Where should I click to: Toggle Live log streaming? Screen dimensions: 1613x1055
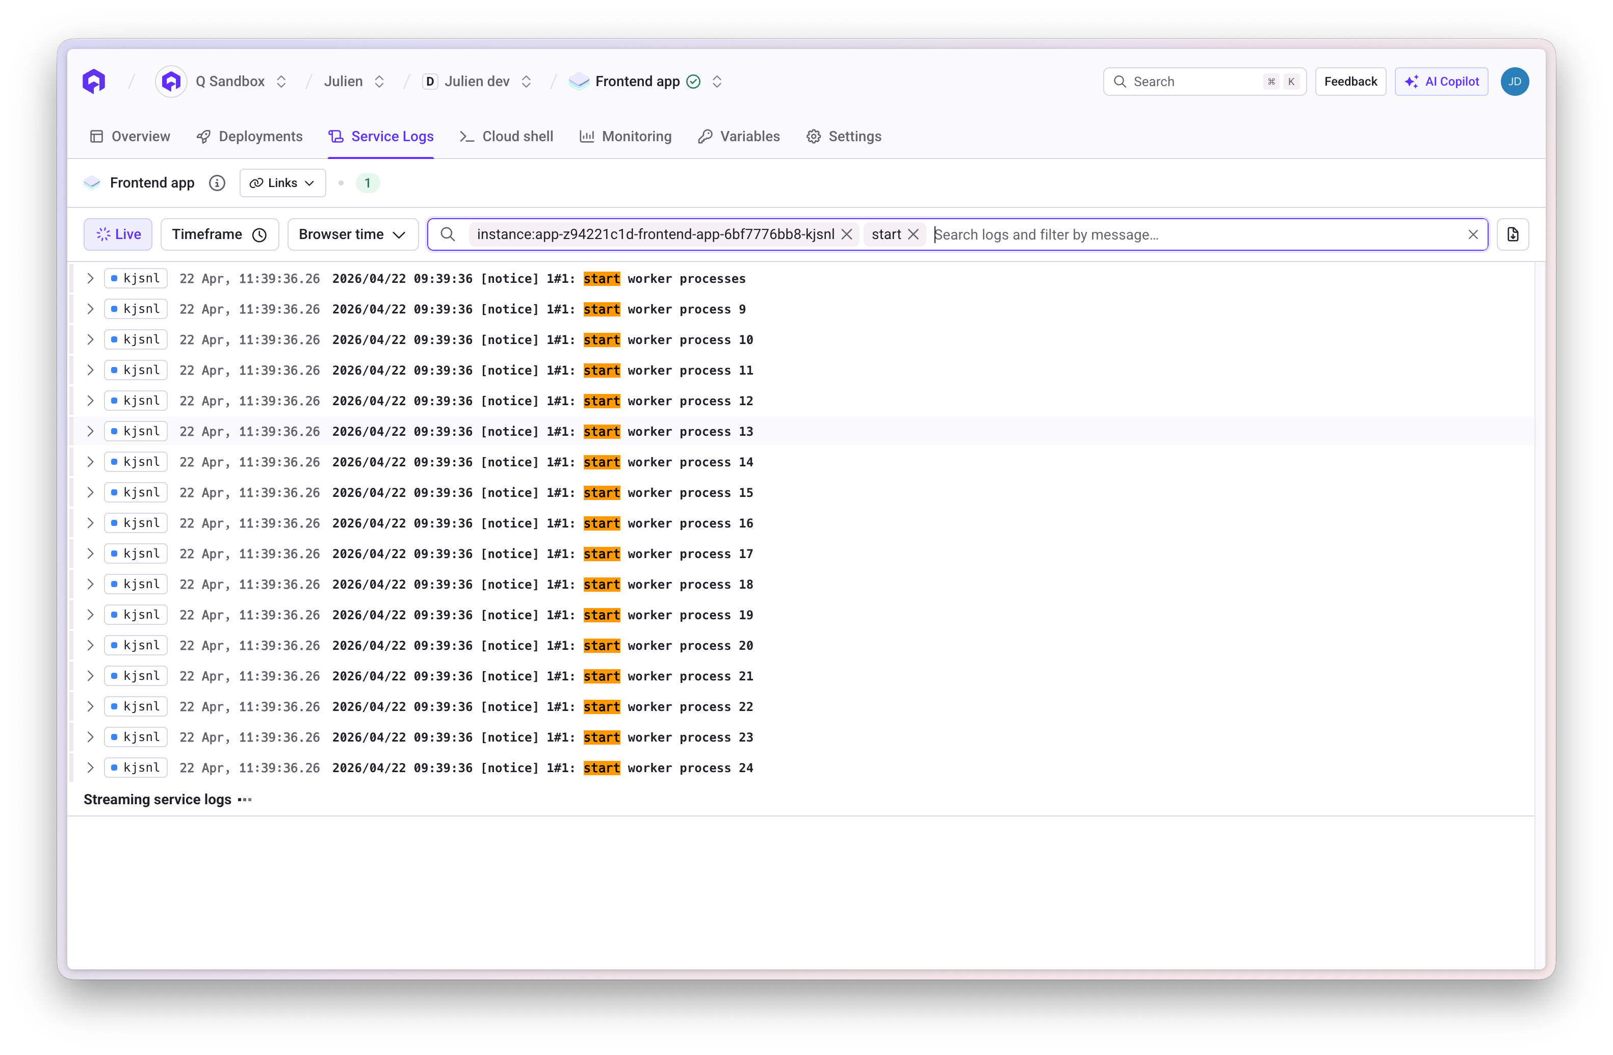[118, 234]
